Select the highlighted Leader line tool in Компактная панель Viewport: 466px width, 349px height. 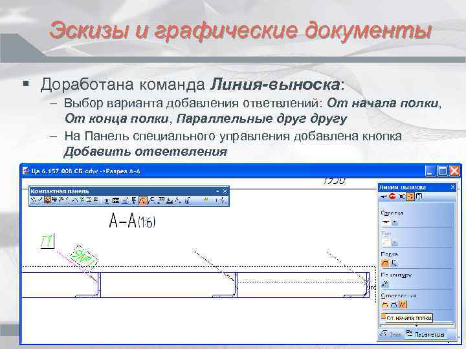pyautogui.click(x=143, y=200)
